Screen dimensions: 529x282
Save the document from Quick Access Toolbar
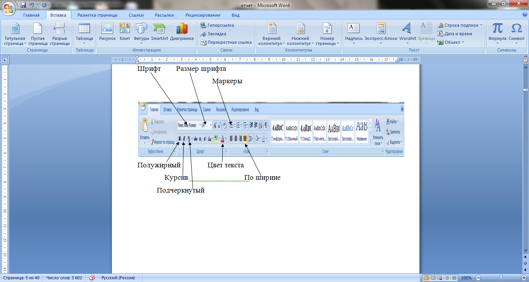coord(23,5)
